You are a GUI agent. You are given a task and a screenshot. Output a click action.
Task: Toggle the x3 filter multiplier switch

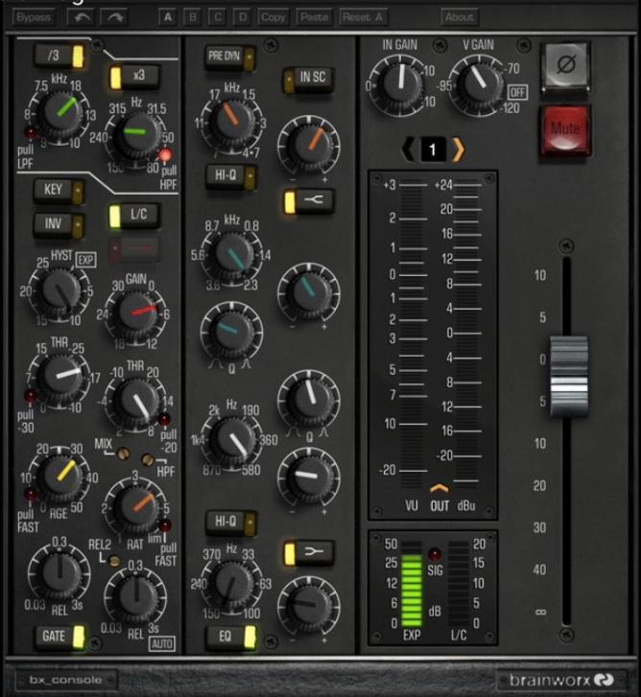click(134, 77)
